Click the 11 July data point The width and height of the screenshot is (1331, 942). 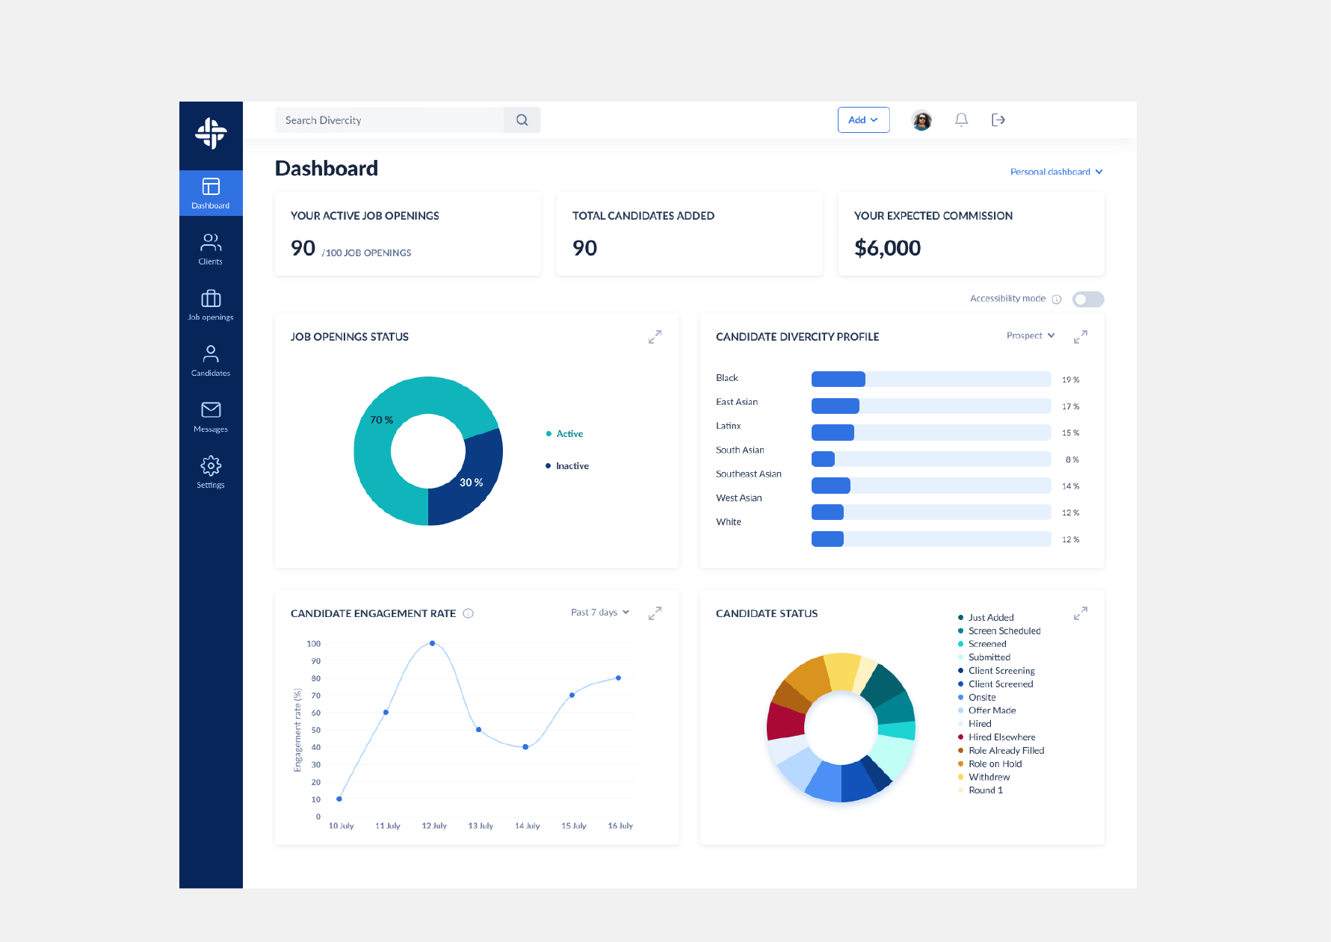pyautogui.click(x=386, y=713)
